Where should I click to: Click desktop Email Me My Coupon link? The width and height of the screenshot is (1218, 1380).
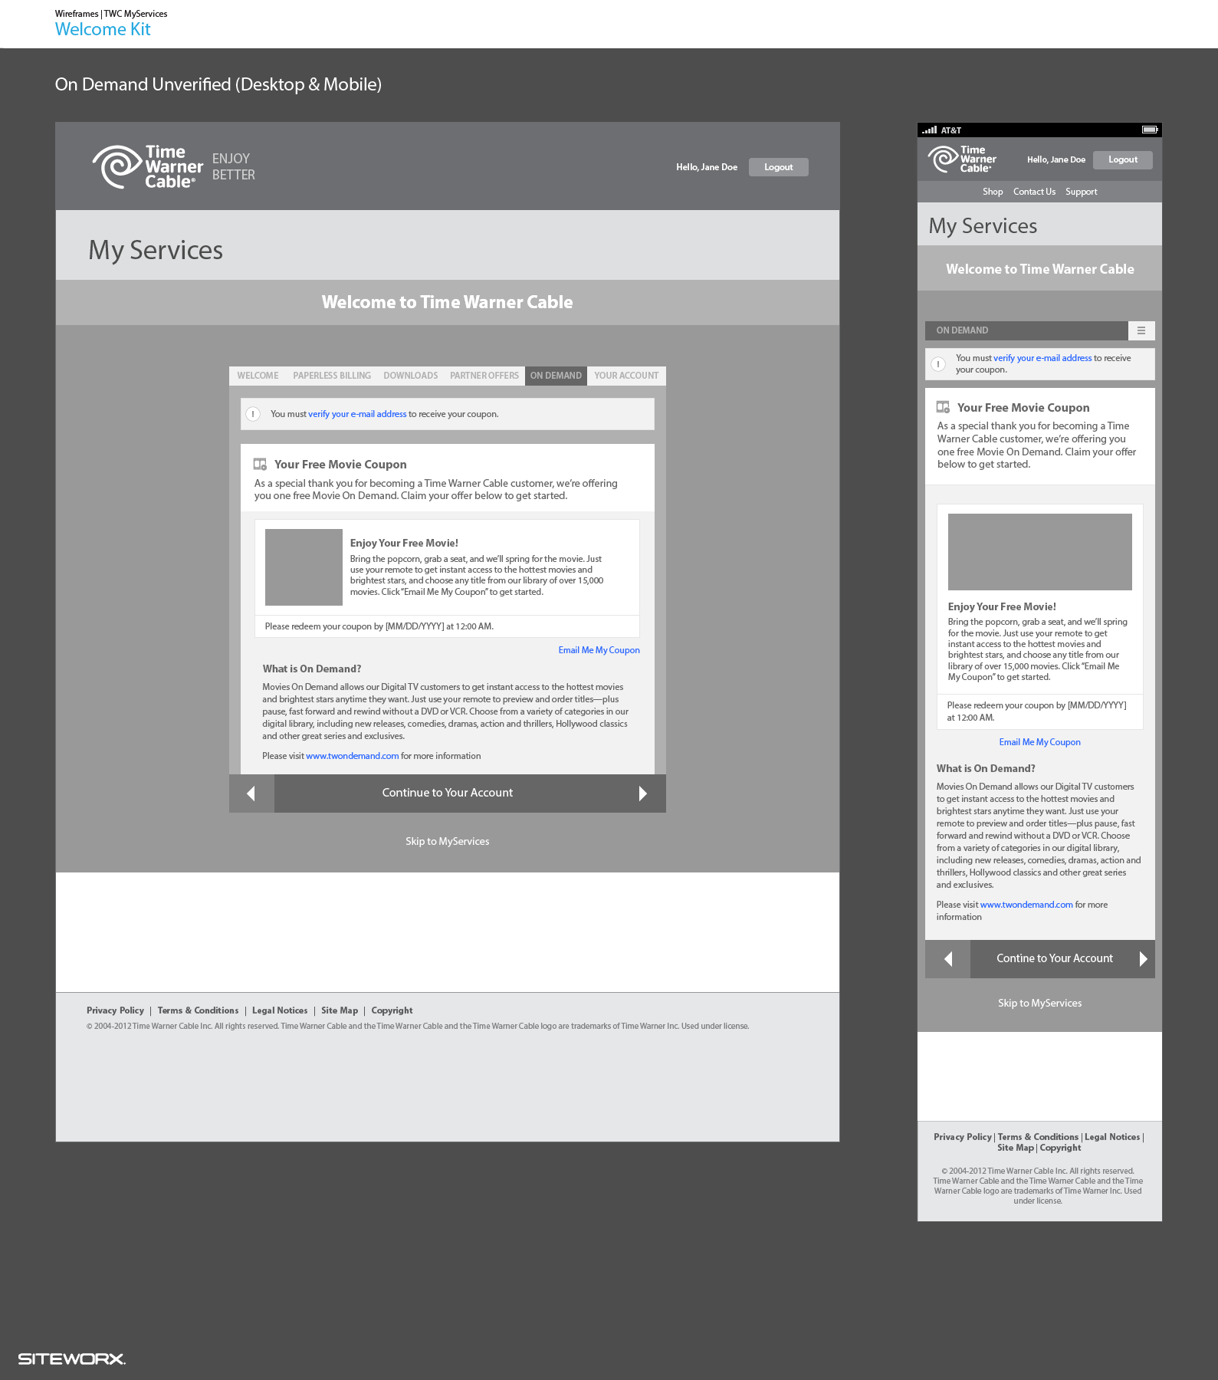point(599,650)
